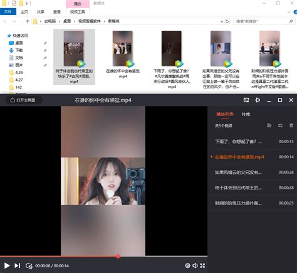Click 此电脑 in the address breadcrumb
This screenshot has height=273, width=297.
point(50,21)
